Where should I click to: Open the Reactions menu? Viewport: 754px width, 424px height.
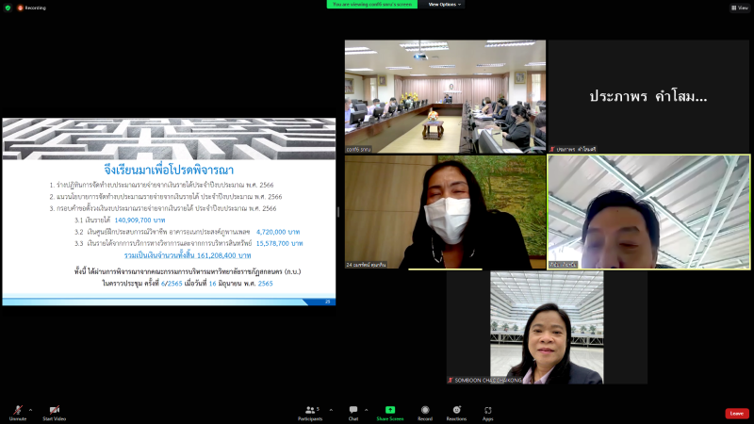point(456,413)
